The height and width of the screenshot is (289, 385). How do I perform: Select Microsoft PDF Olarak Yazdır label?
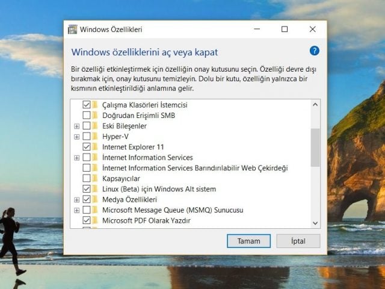146,220
